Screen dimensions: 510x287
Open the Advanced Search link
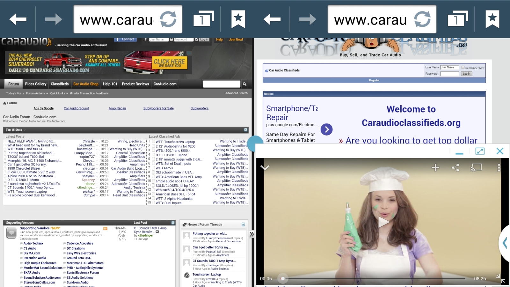(236, 93)
